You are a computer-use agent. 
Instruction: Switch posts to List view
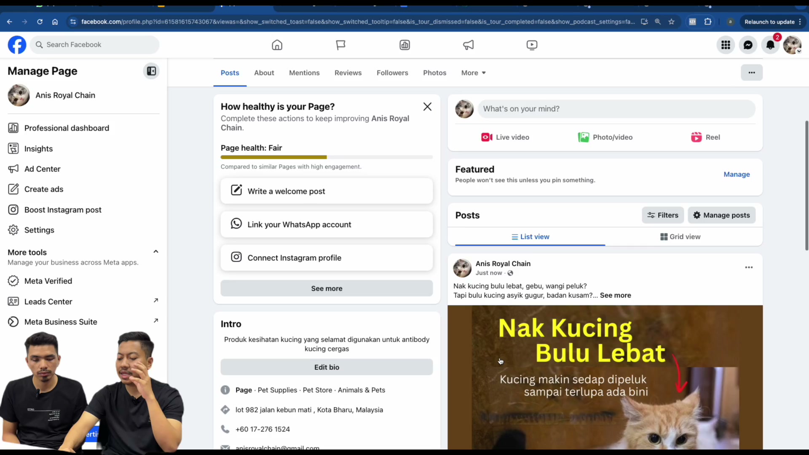tap(530, 237)
